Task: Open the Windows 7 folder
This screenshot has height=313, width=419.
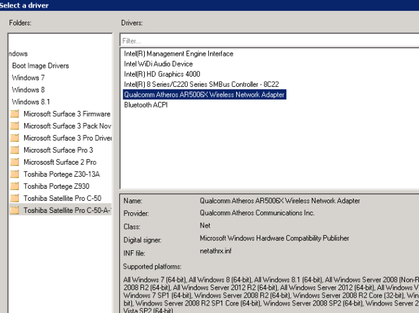Action: [x=28, y=78]
